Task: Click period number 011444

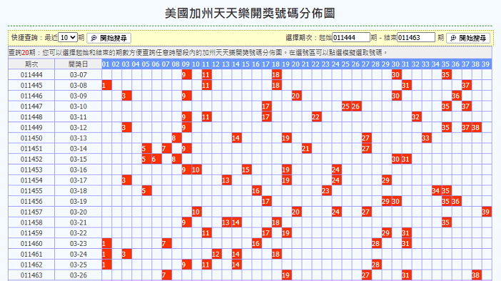Action: [31, 74]
